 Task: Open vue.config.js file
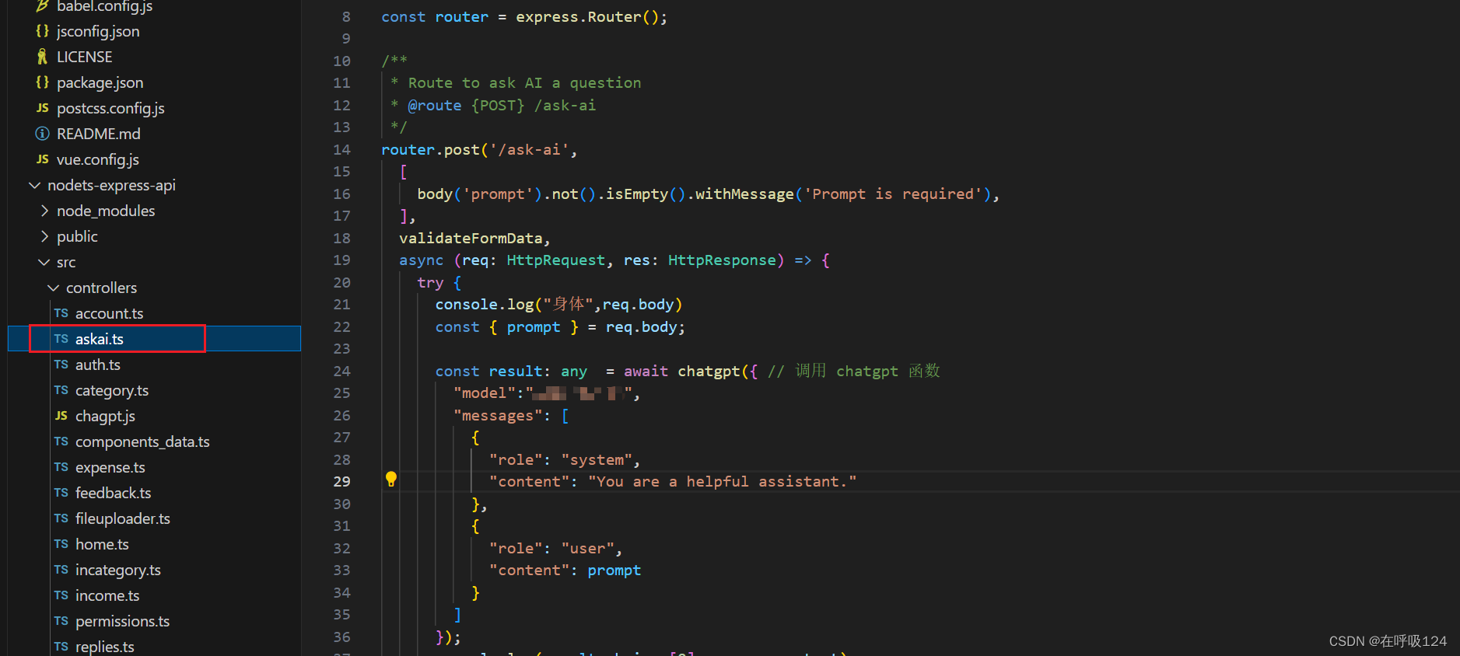point(97,159)
